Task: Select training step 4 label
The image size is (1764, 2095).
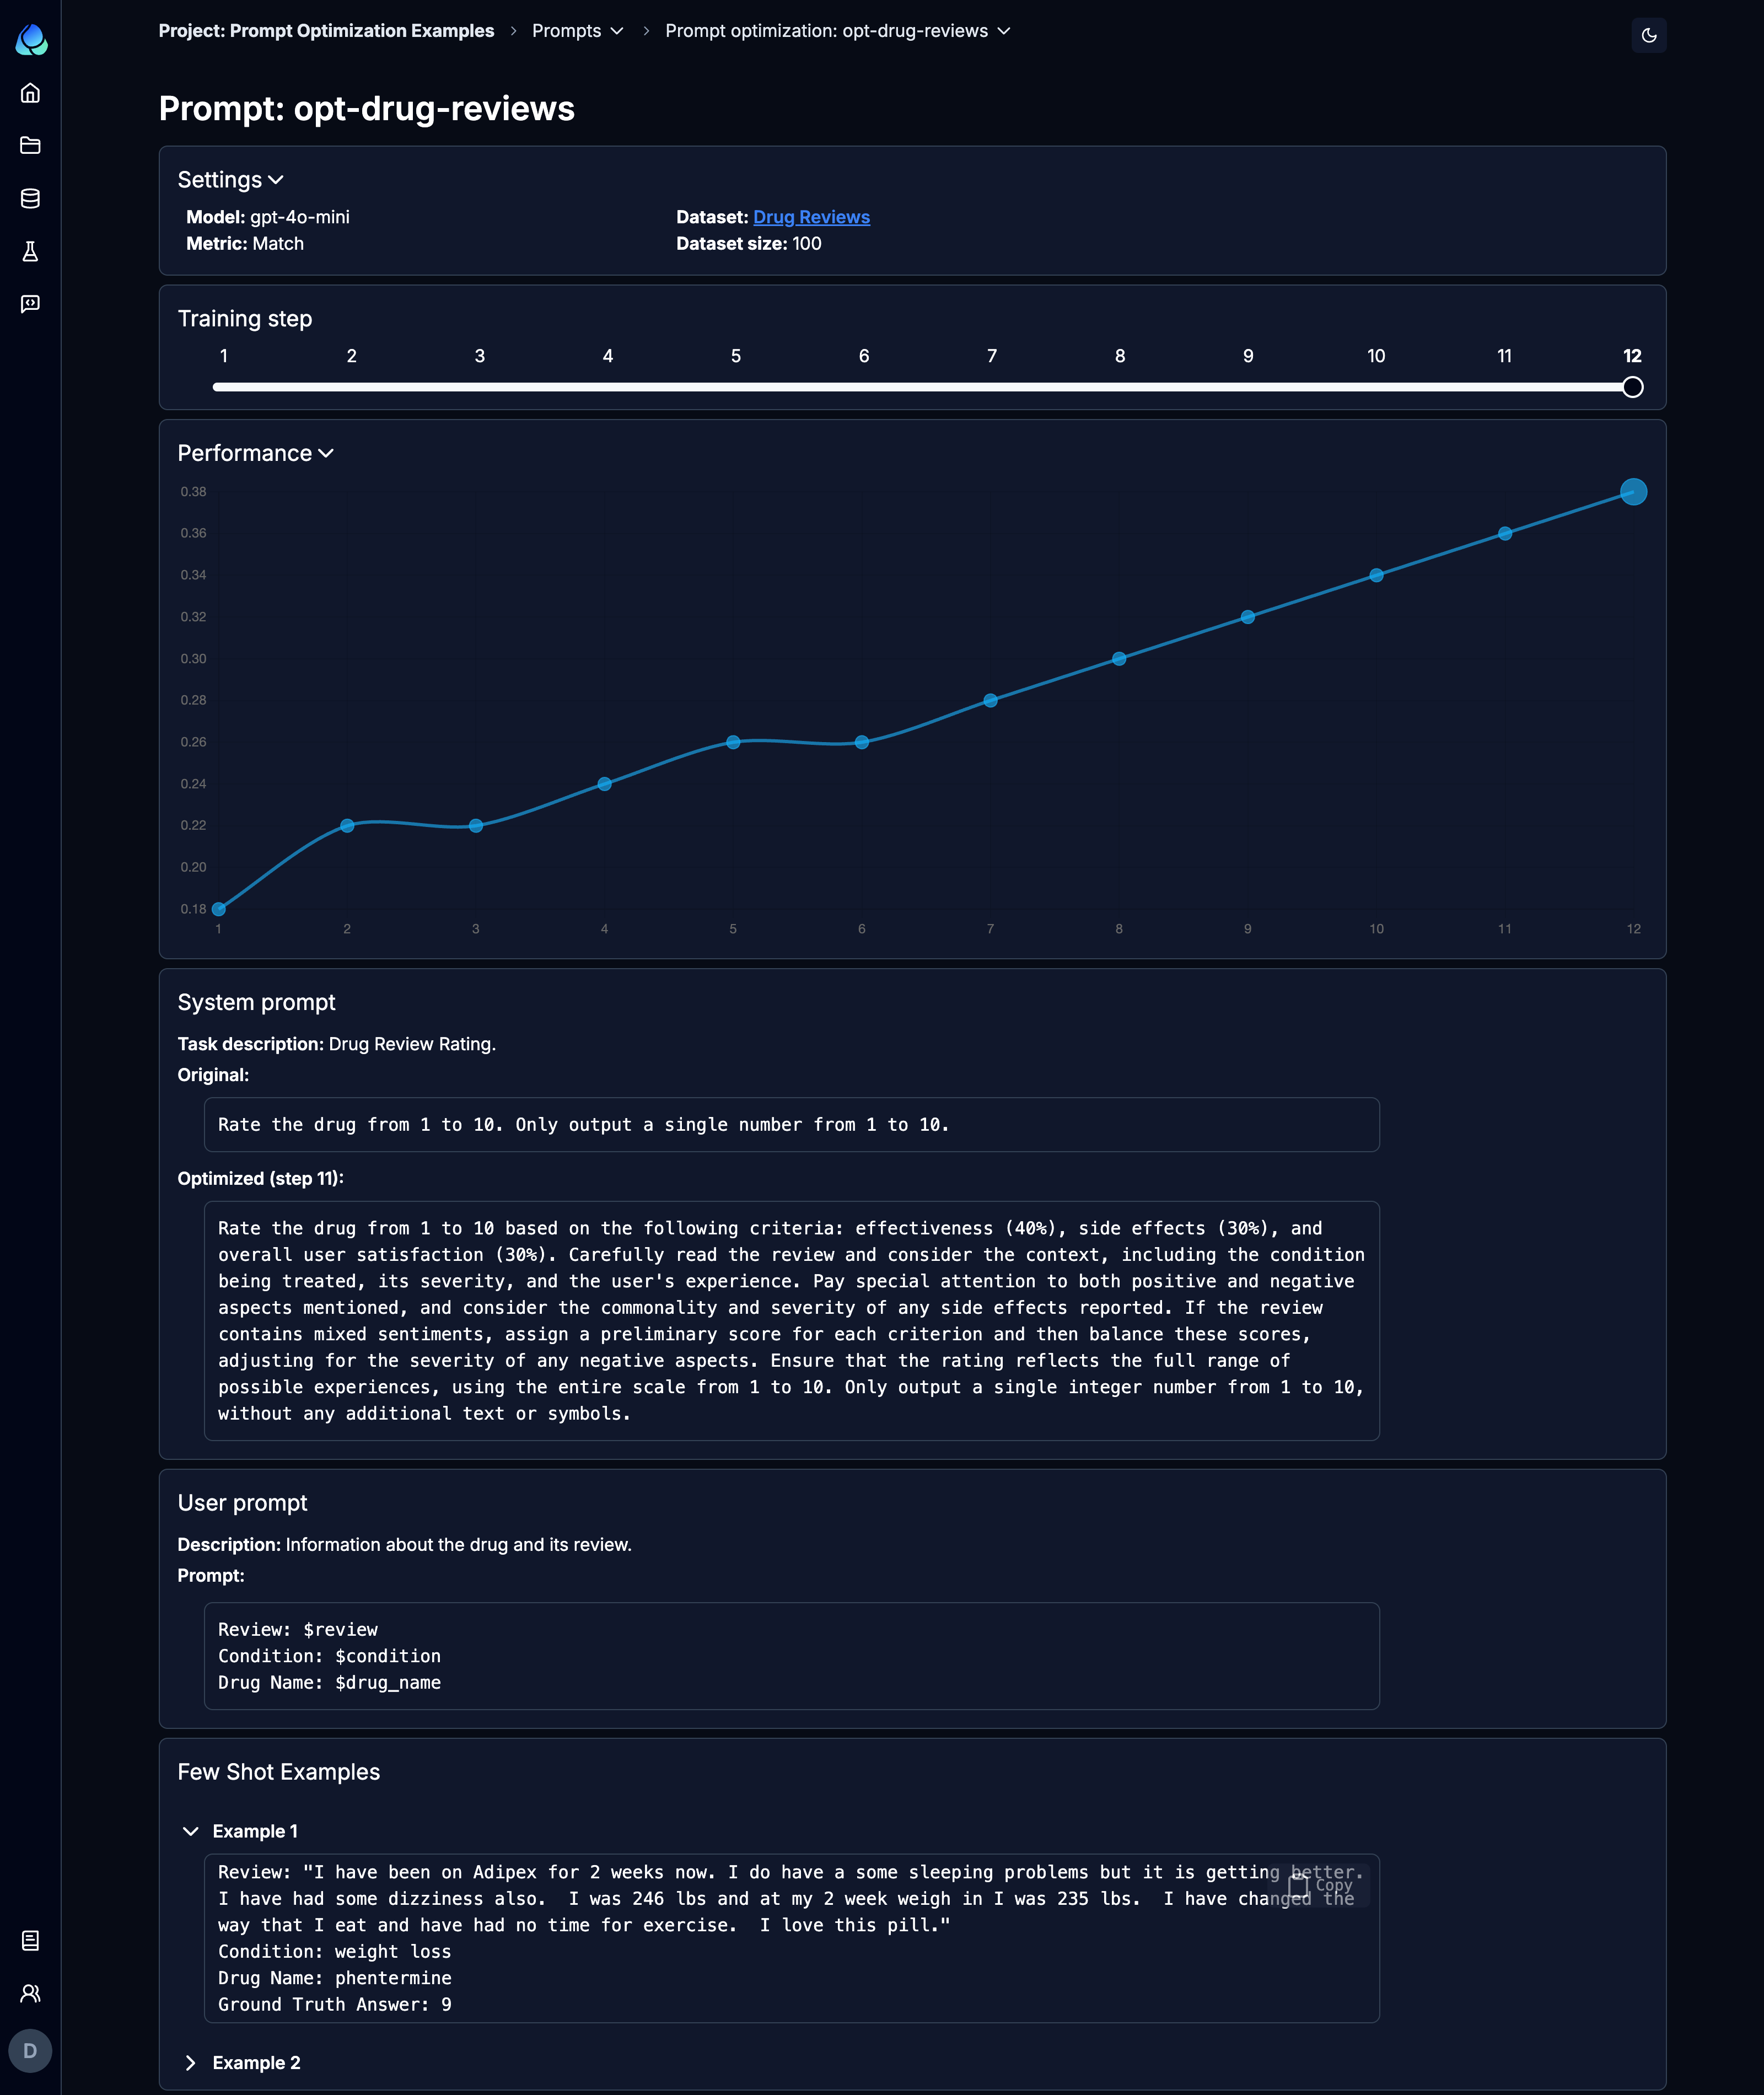Action: click(607, 356)
